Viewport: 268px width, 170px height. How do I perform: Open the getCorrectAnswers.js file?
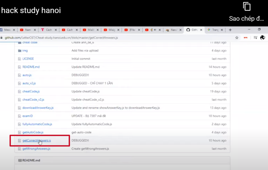[37, 140]
